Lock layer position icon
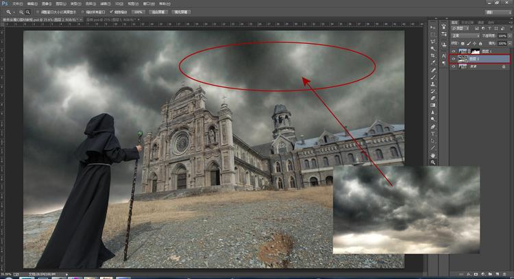The image size is (514, 279). tap(475, 43)
